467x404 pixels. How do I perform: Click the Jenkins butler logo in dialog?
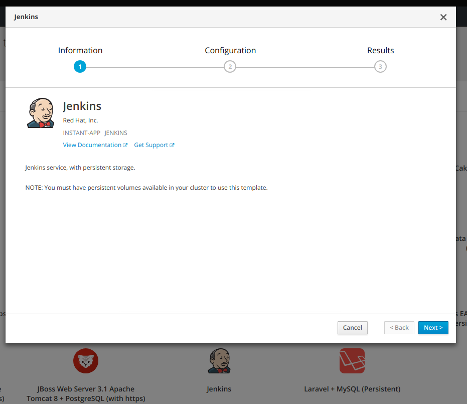click(41, 113)
